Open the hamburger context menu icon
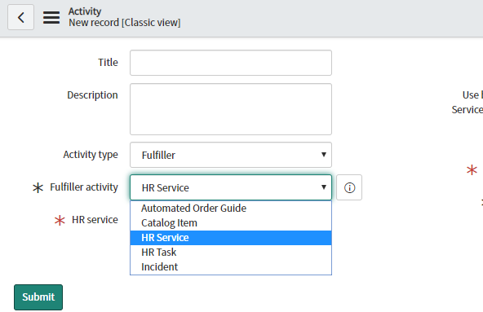 coord(51,18)
